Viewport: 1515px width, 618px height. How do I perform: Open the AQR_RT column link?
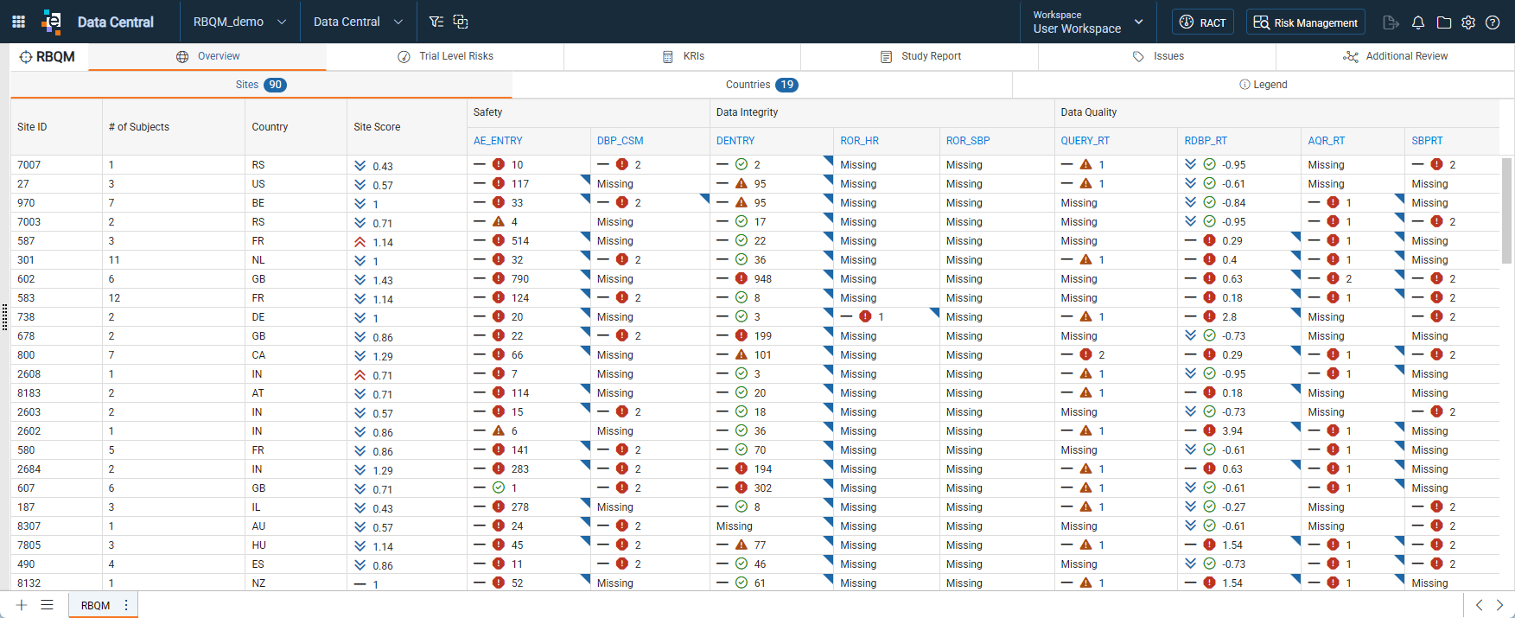[1327, 141]
